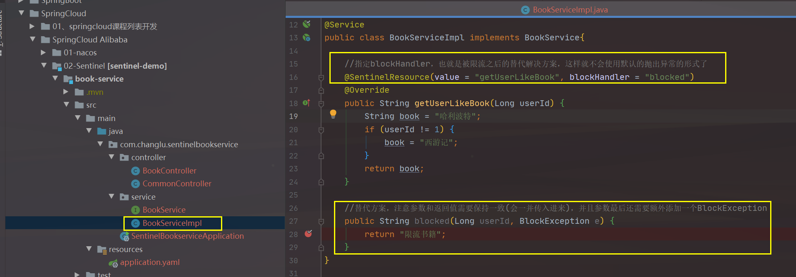This screenshot has width=796, height=277.
Task: Select the java source root folder icon
Action: pos(102,131)
